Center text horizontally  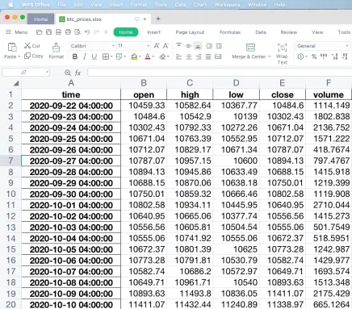tap(189, 56)
